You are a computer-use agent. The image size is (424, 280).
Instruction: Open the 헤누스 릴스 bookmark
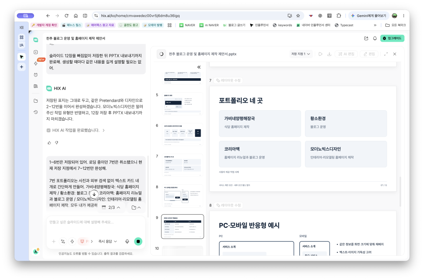[72, 25]
